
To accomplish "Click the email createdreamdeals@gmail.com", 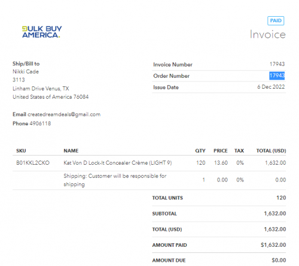I will [x=64, y=114].
